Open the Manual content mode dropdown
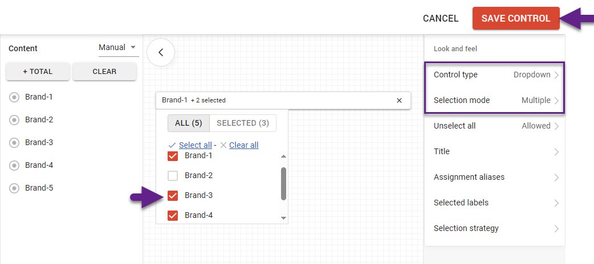594x264 pixels. pos(118,48)
